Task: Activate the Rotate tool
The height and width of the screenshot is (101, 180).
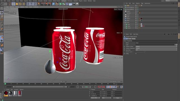Action: pyautogui.click(x=20, y=4)
